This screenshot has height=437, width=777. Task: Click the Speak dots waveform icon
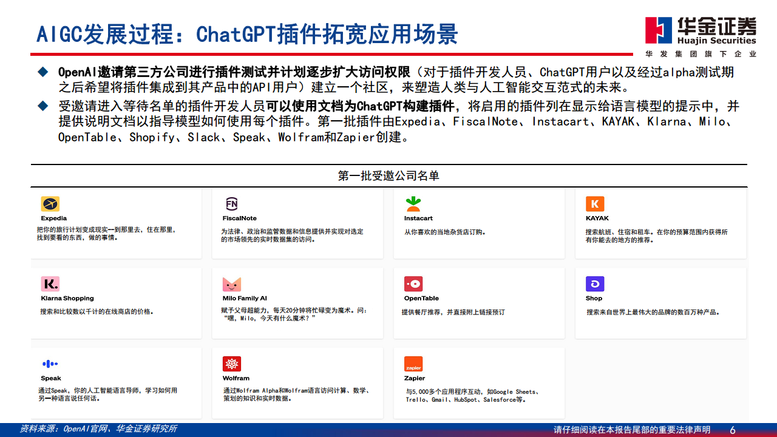point(50,364)
